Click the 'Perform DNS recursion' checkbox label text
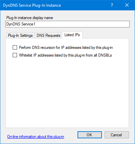135x144 pixels. point(66,48)
